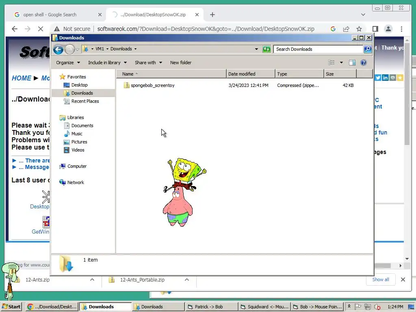Open Chrome three-dot menu

pyautogui.click(x=401, y=29)
